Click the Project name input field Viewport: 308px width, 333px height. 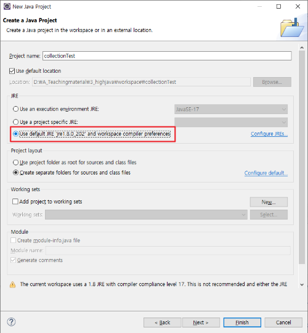click(x=167, y=56)
